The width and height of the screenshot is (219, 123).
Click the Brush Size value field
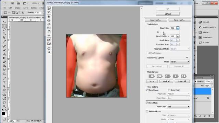(173, 28)
